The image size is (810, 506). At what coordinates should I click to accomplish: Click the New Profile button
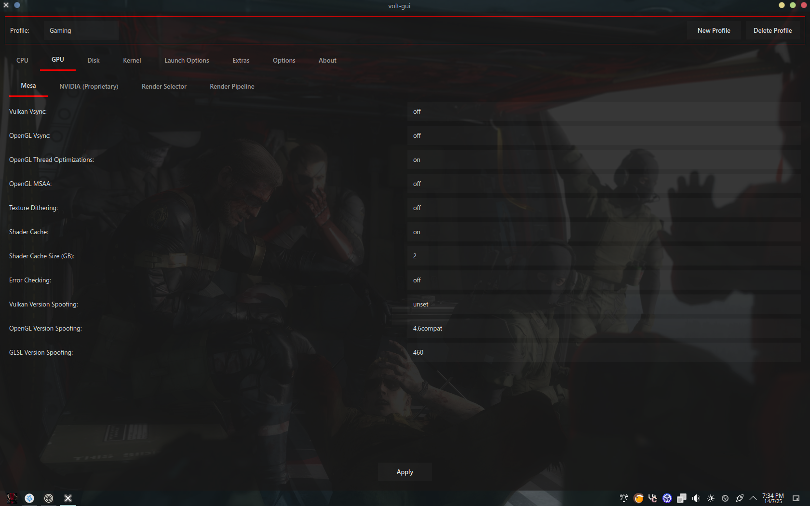714,30
